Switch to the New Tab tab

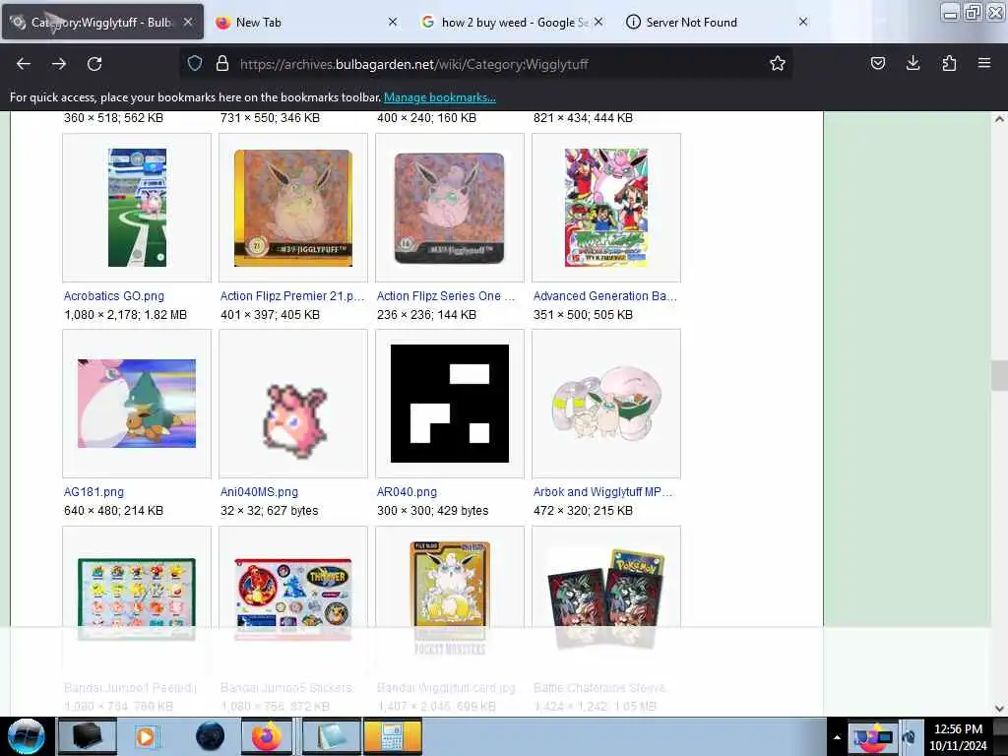click(307, 22)
